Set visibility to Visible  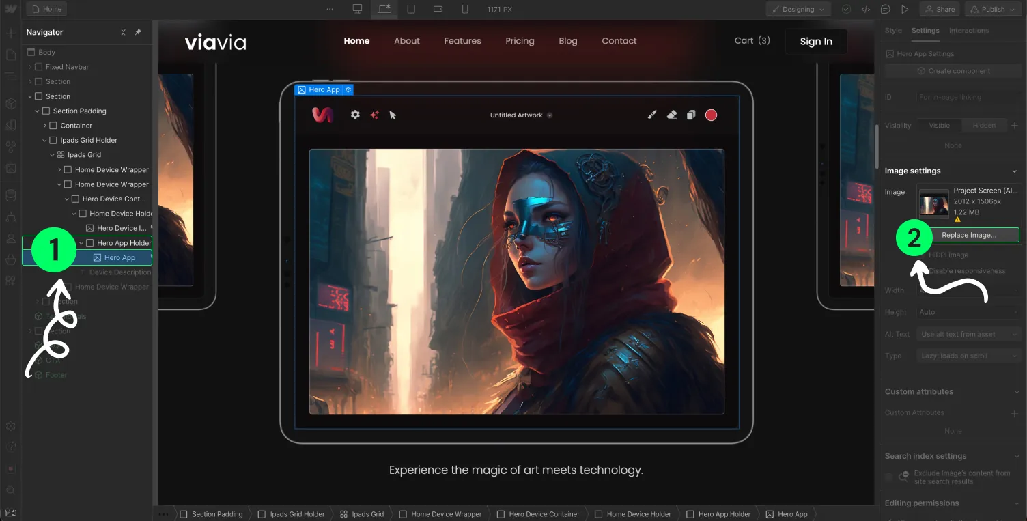(939, 125)
